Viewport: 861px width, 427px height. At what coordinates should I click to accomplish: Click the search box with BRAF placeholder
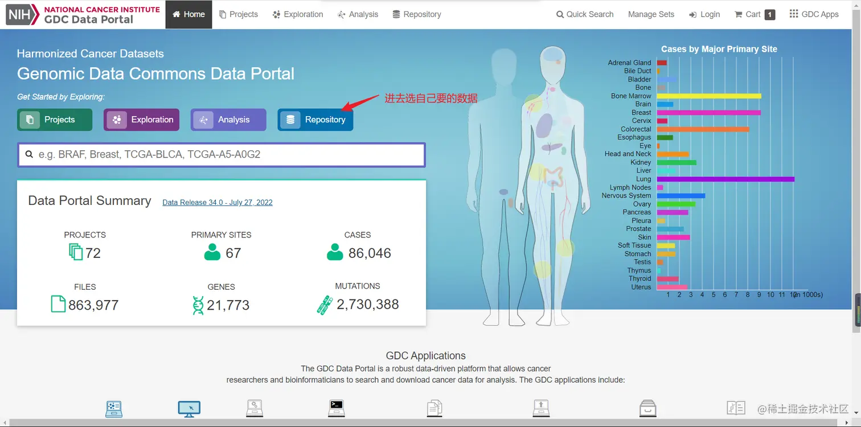click(222, 154)
